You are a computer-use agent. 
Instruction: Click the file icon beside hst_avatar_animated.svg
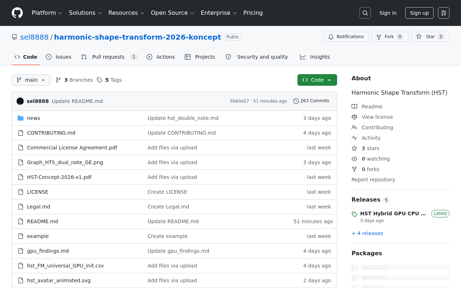[21, 280]
